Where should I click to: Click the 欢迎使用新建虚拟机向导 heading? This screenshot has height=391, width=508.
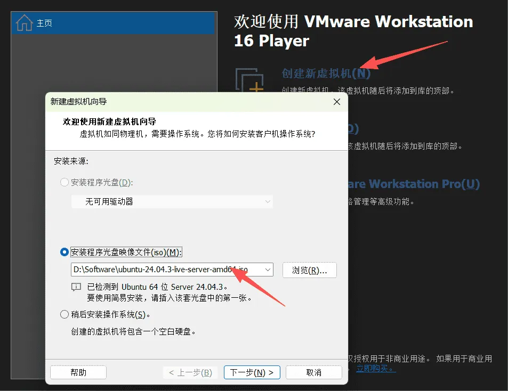[x=109, y=121]
